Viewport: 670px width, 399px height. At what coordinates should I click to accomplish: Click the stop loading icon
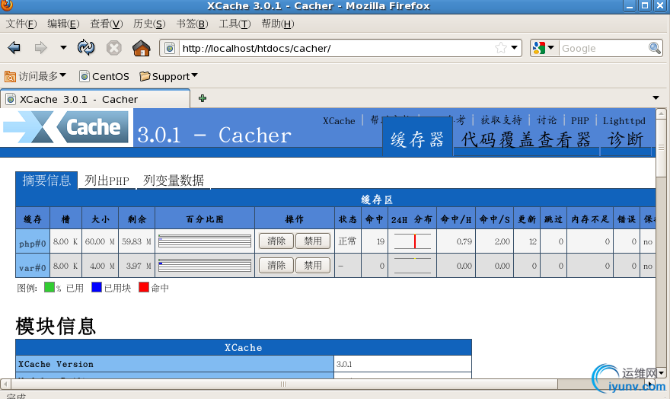point(113,48)
